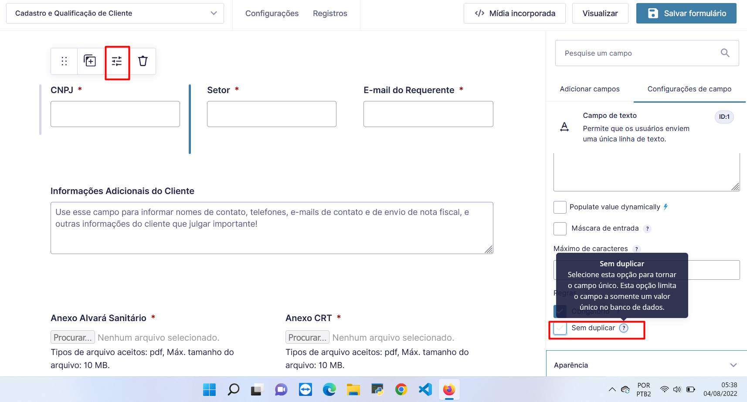Select Configurações de campo tab

689,89
